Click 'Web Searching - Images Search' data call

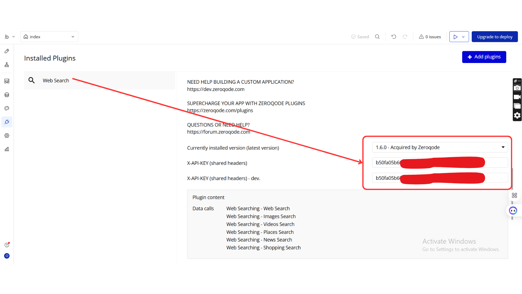coord(261,216)
